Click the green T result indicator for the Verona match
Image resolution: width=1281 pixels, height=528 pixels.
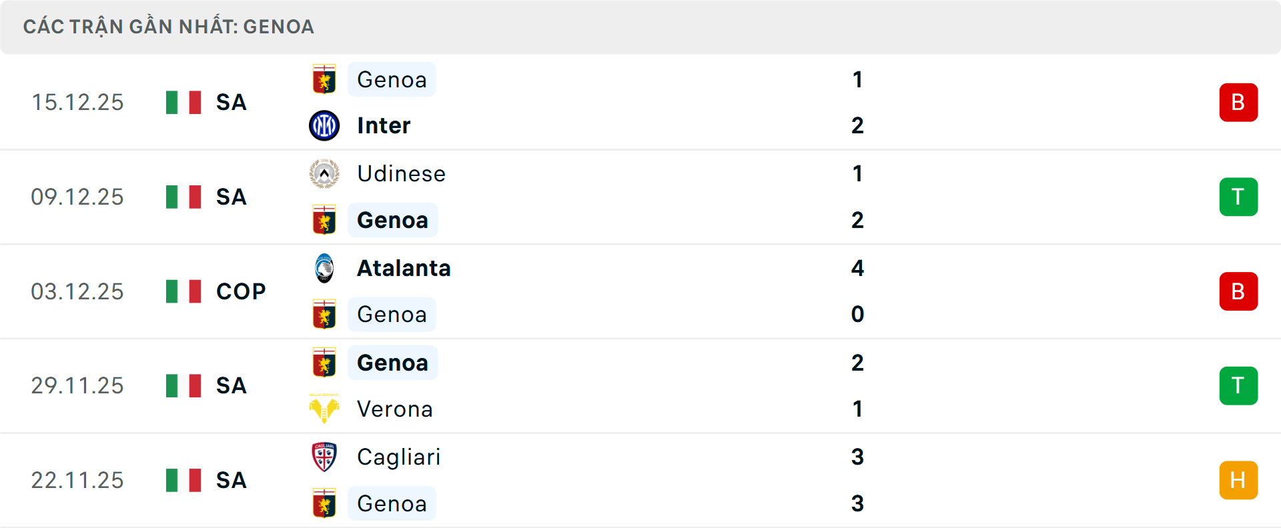(x=1238, y=385)
